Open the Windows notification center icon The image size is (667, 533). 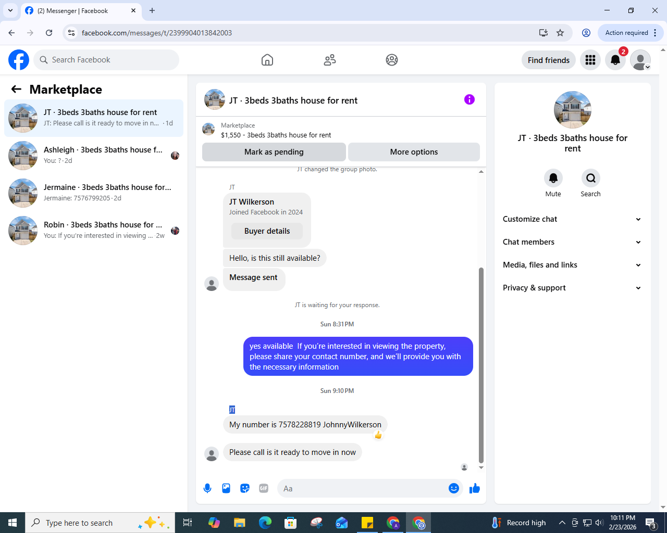coord(651,523)
